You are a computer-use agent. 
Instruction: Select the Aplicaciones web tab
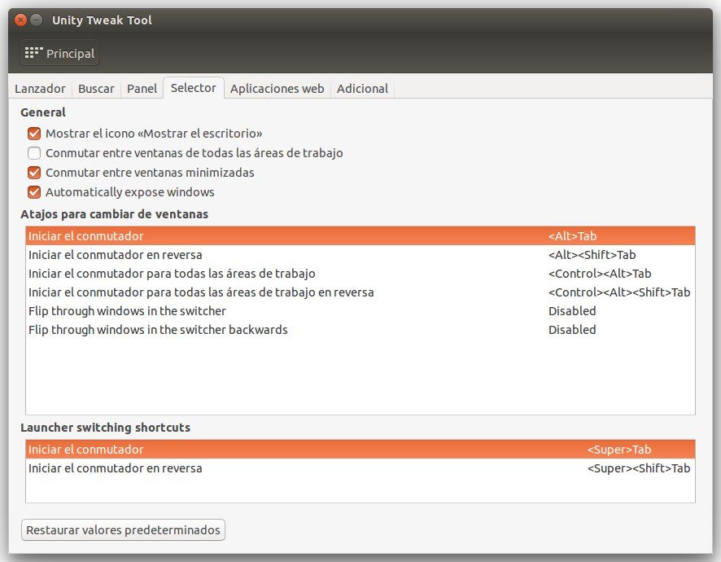277,89
